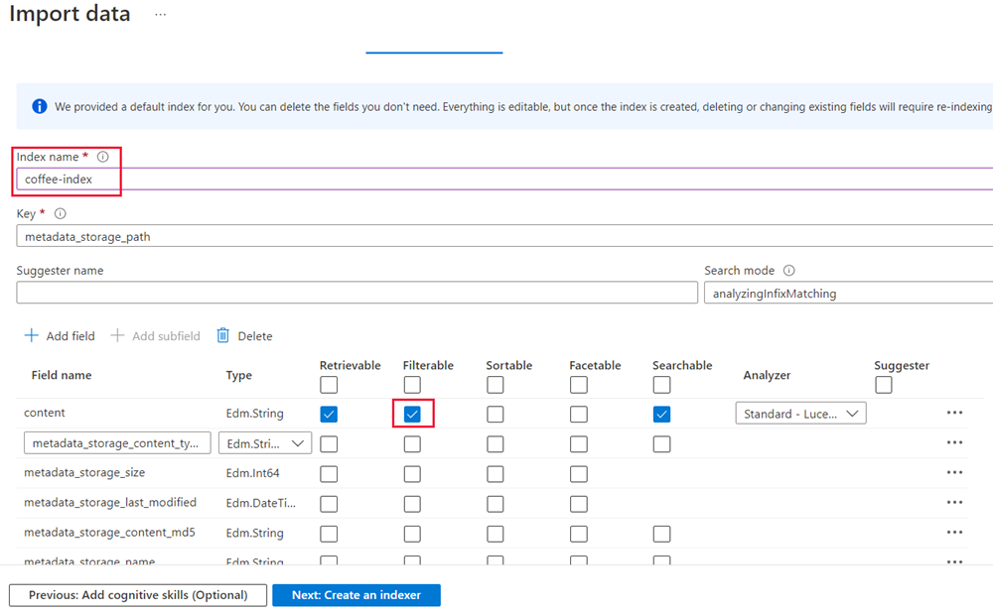This screenshot has height=611, width=993.
Task: Toggle the header Filterable select-all checkbox
Action: point(412,385)
